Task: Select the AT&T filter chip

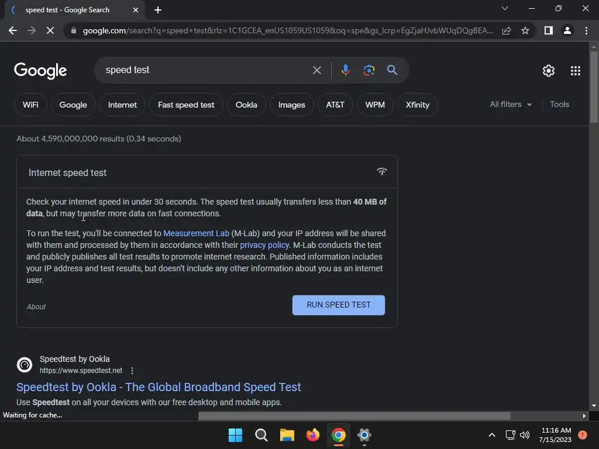Action: click(x=335, y=105)
